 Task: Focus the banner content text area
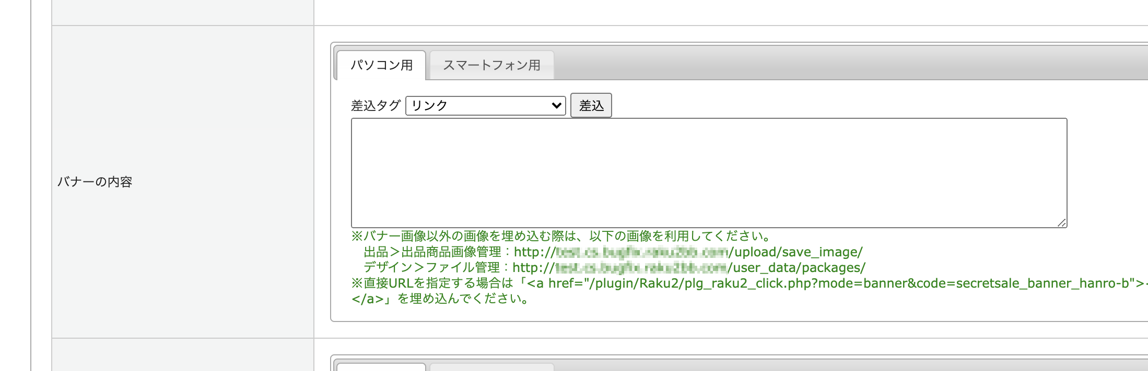coord(709,173)
